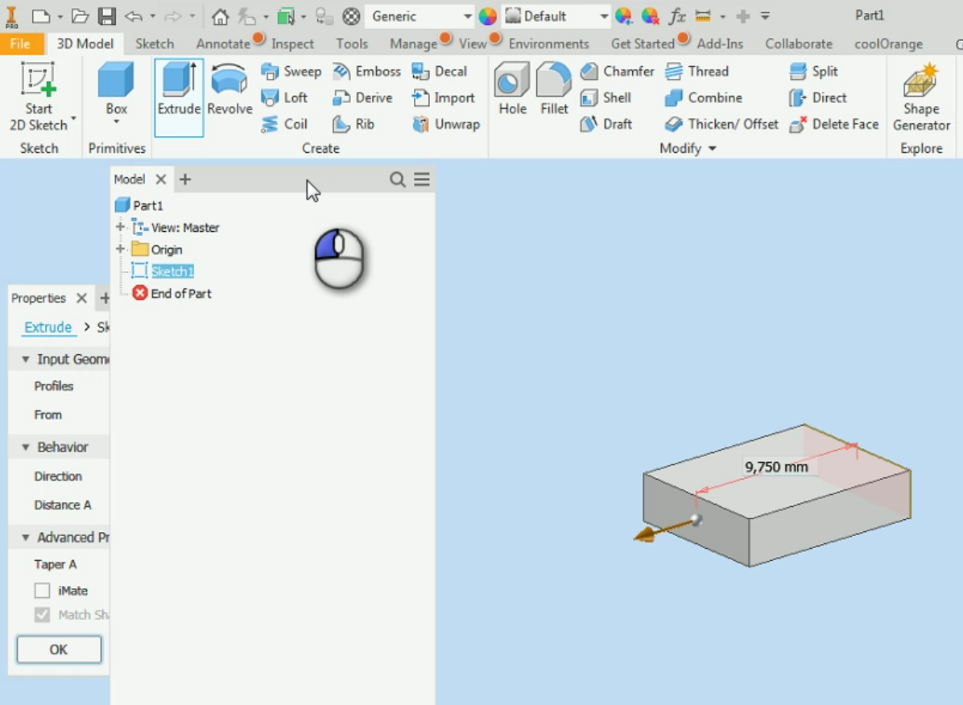Use the Rib tool
The height and width of the screenshot is (705, 963).
point(353,124)
